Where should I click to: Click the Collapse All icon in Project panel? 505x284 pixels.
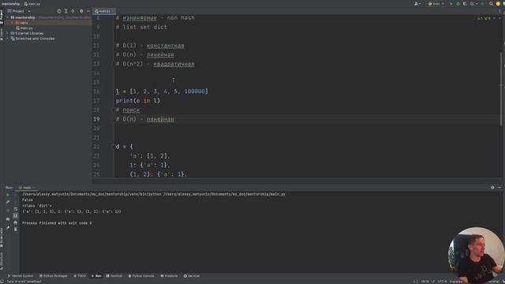(x=73, y=11)
